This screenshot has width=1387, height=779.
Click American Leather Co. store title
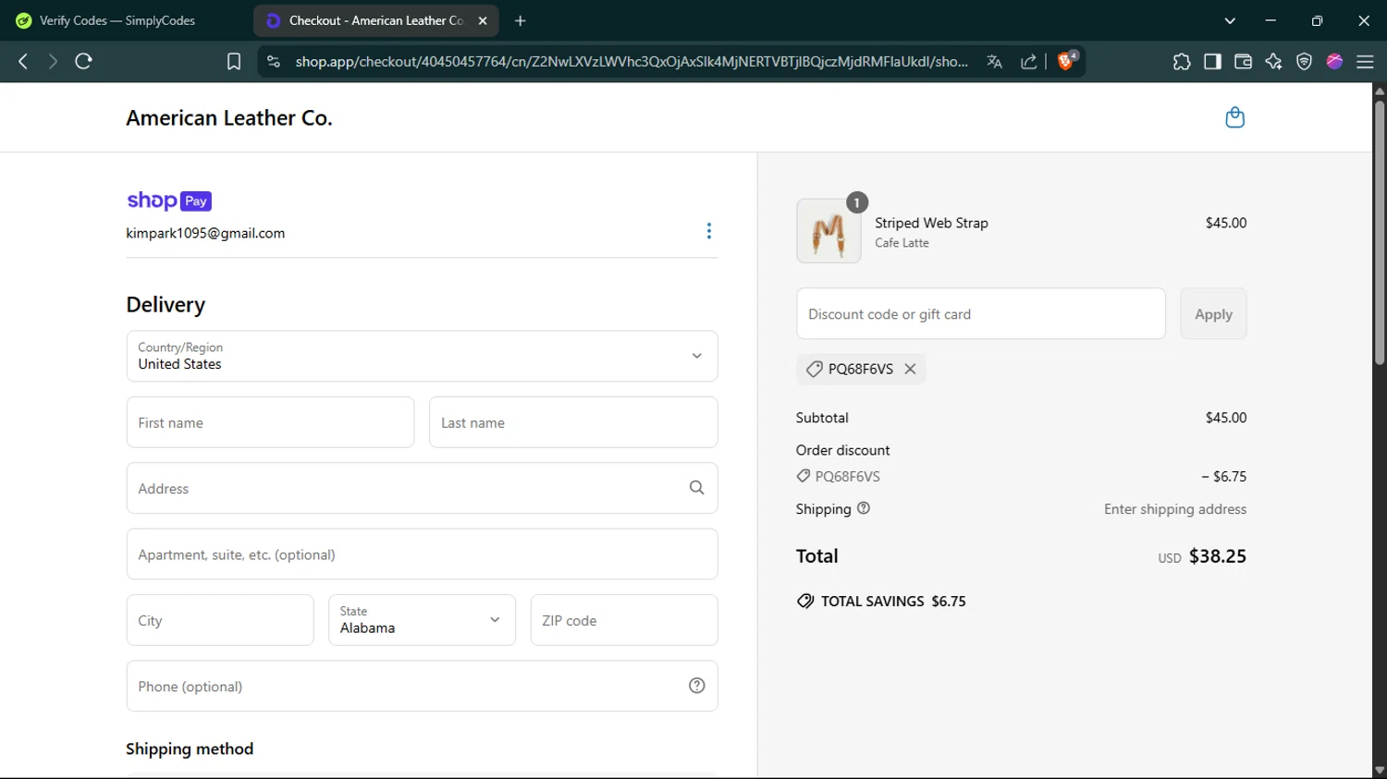click(x=229, y=118)
